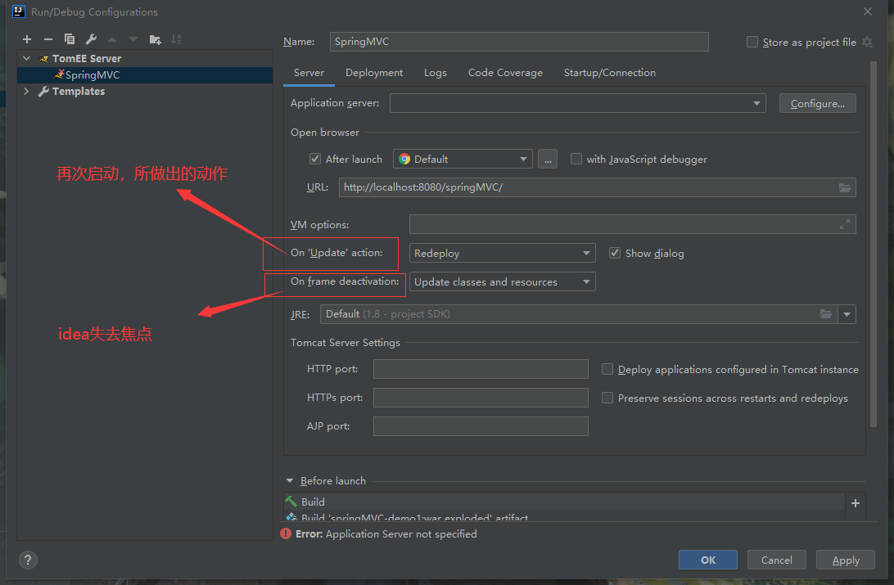Open the Default browser dropdown
894x585 pixels.
click(463, 159)
